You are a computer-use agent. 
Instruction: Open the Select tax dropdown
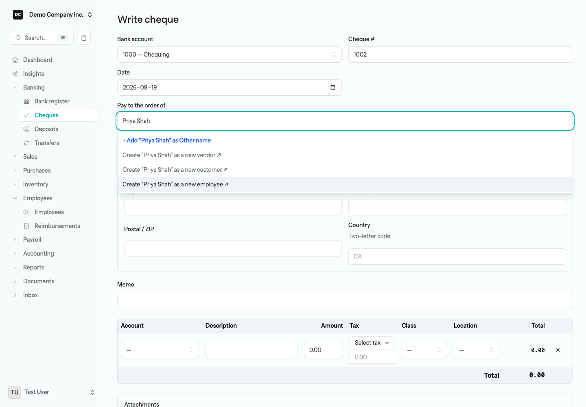372,343
